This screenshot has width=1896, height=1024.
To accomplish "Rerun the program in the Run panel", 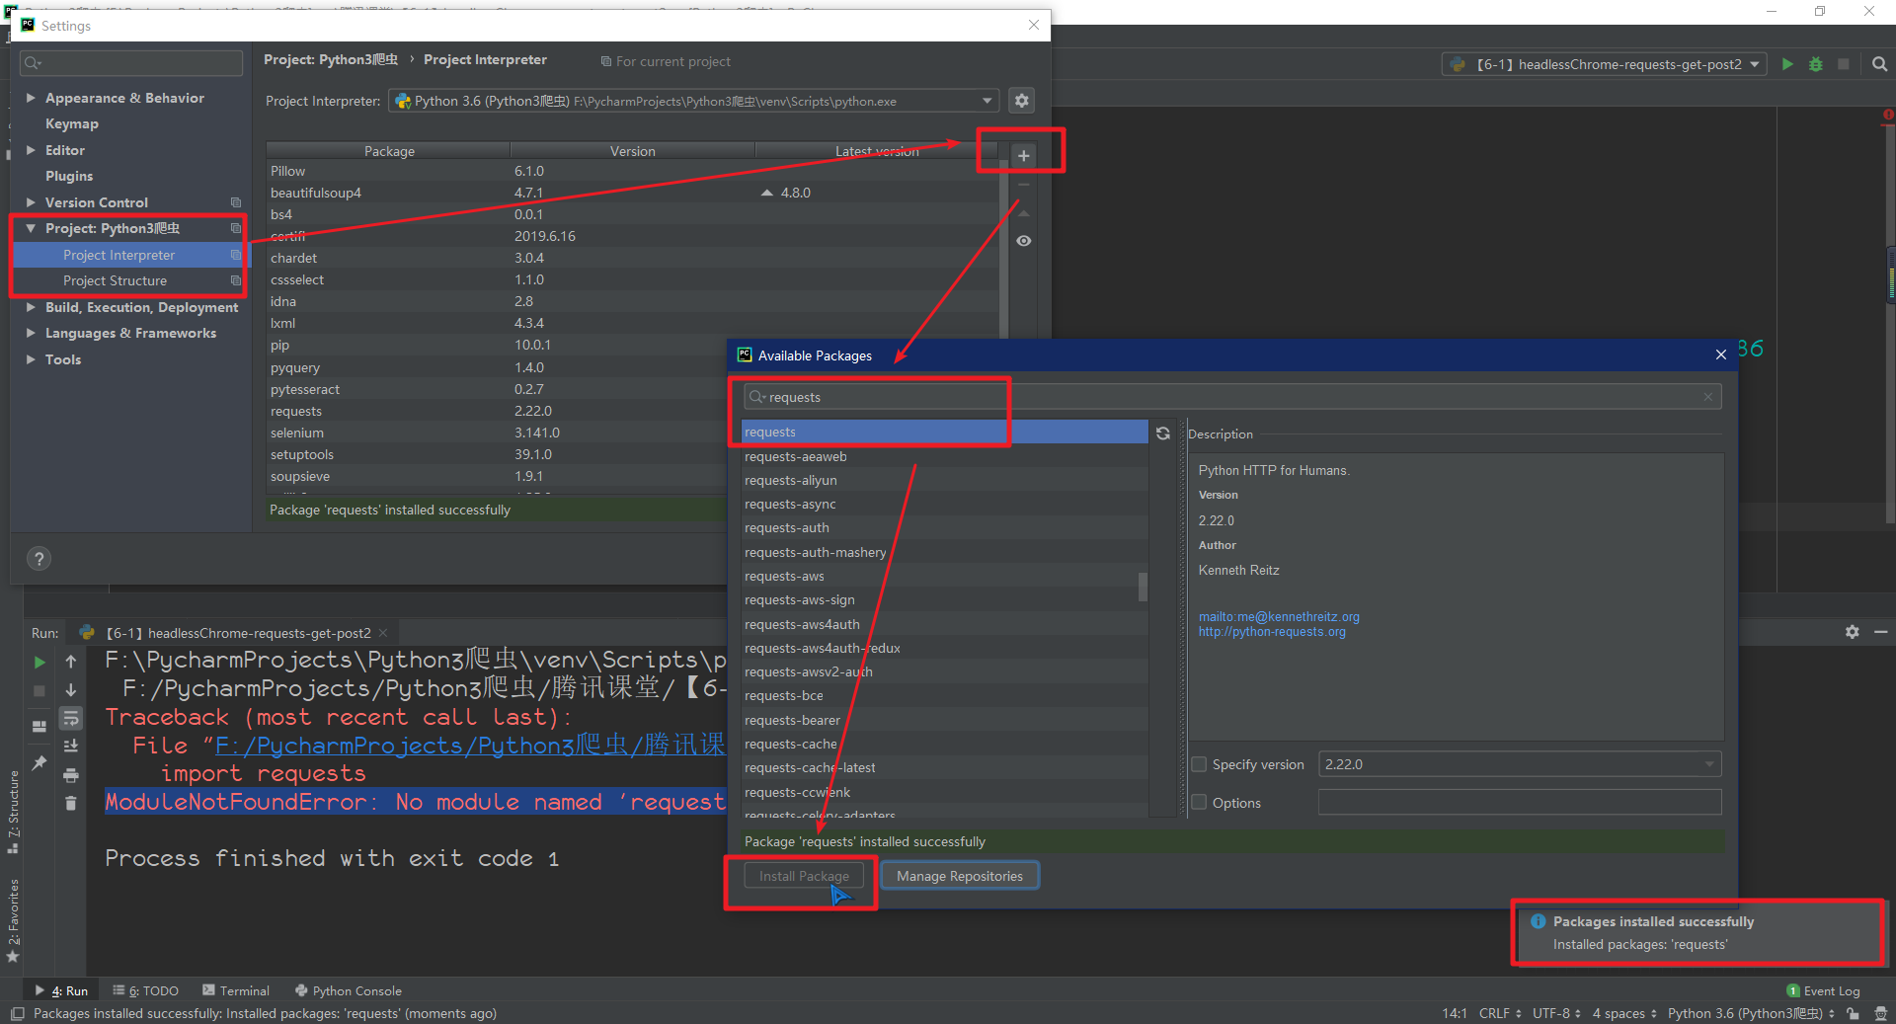I will pos(39,662).
